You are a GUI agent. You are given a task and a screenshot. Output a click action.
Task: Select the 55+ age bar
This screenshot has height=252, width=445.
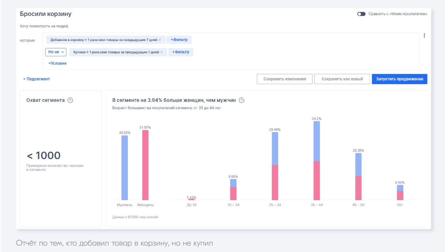(400, 193)
